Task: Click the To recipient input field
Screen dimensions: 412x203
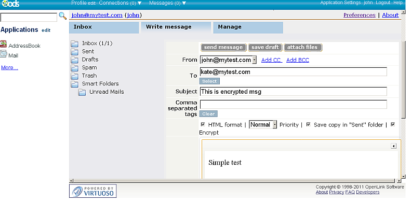Action: 293,72
